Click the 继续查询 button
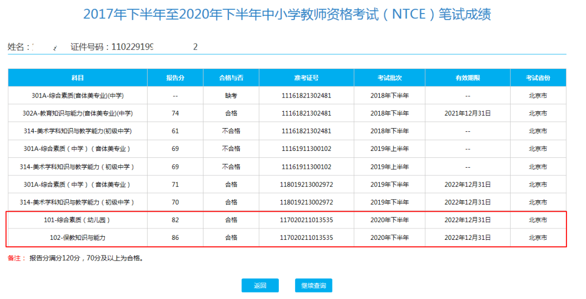Image resolution: width=586 pixels, height=299 pixels. click(x=314, y=285)
